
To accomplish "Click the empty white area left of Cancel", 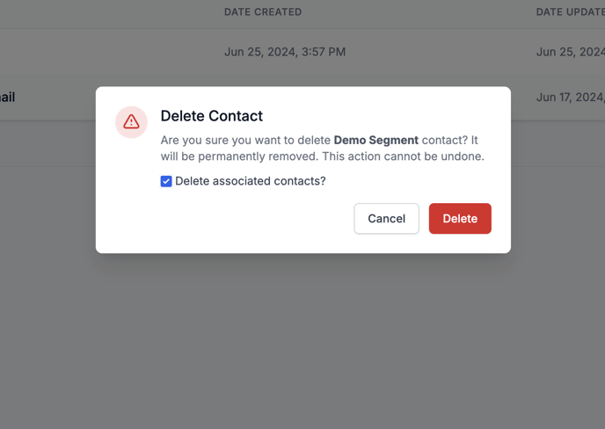I will tap(255, 218).
